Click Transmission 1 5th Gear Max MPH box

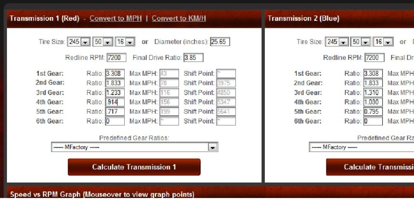[169, 112]
